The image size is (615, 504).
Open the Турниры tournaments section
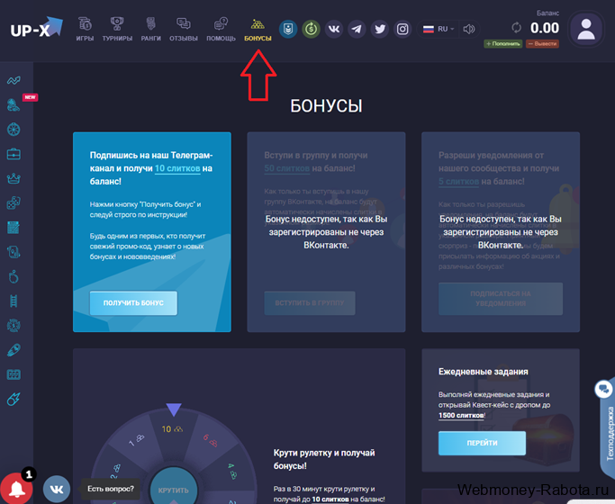117,29
